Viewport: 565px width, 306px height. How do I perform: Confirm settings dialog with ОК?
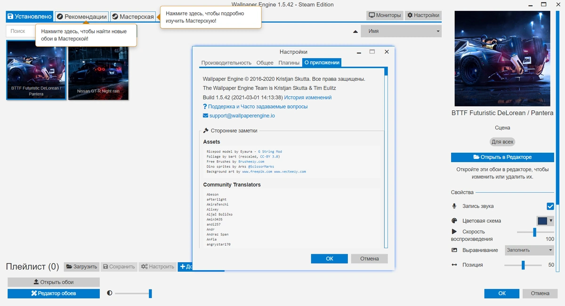pyautogui.click(x=330, y=259)
